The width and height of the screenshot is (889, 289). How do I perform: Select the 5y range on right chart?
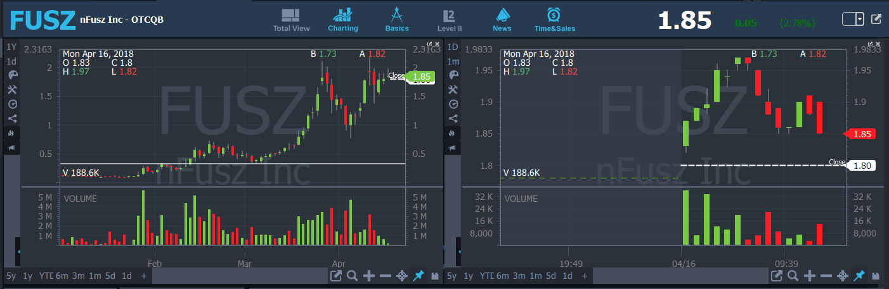(x=451, y=276)
